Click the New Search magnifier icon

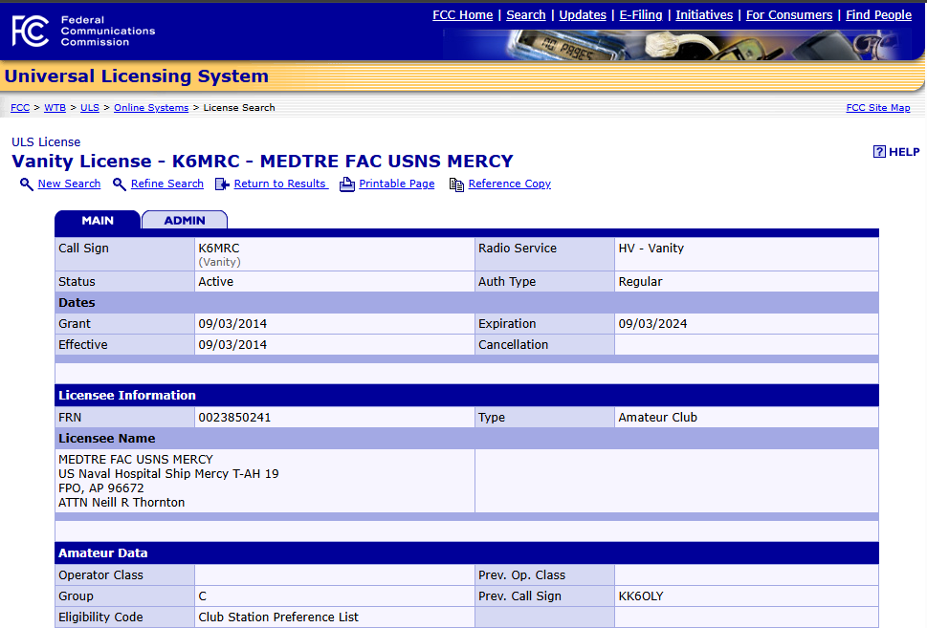point(26,184)
